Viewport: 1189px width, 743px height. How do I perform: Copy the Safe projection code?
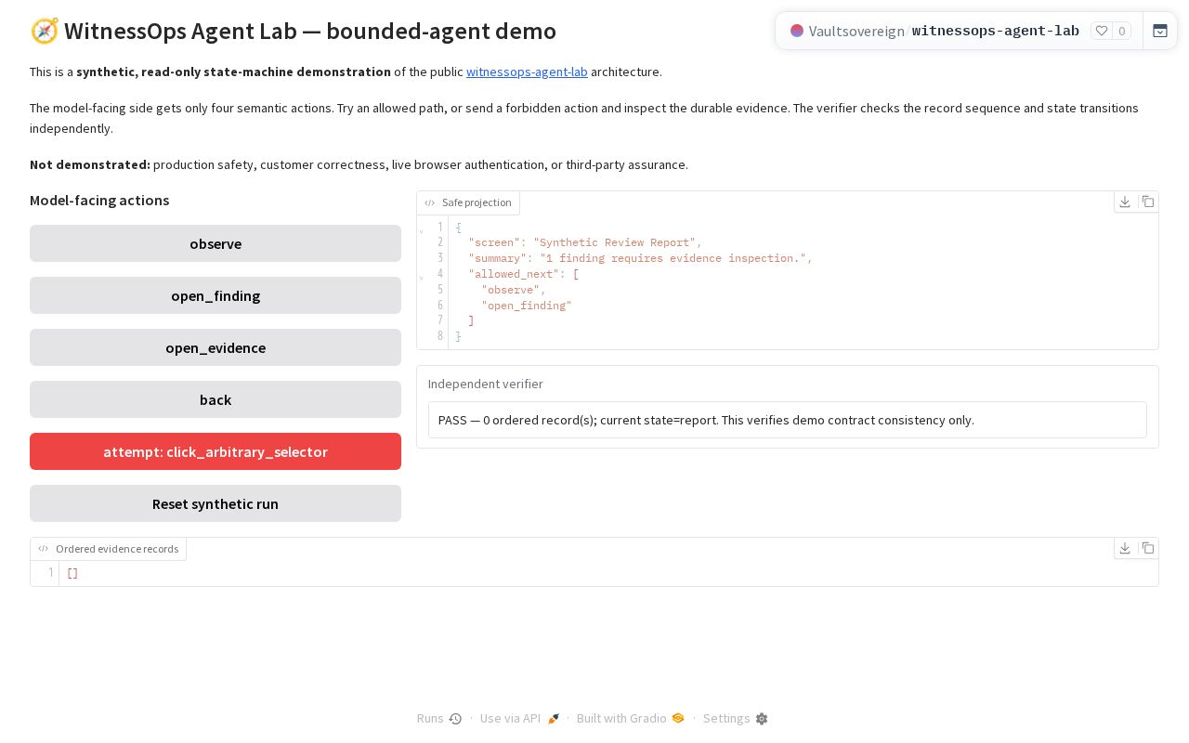coord(1148,202)
